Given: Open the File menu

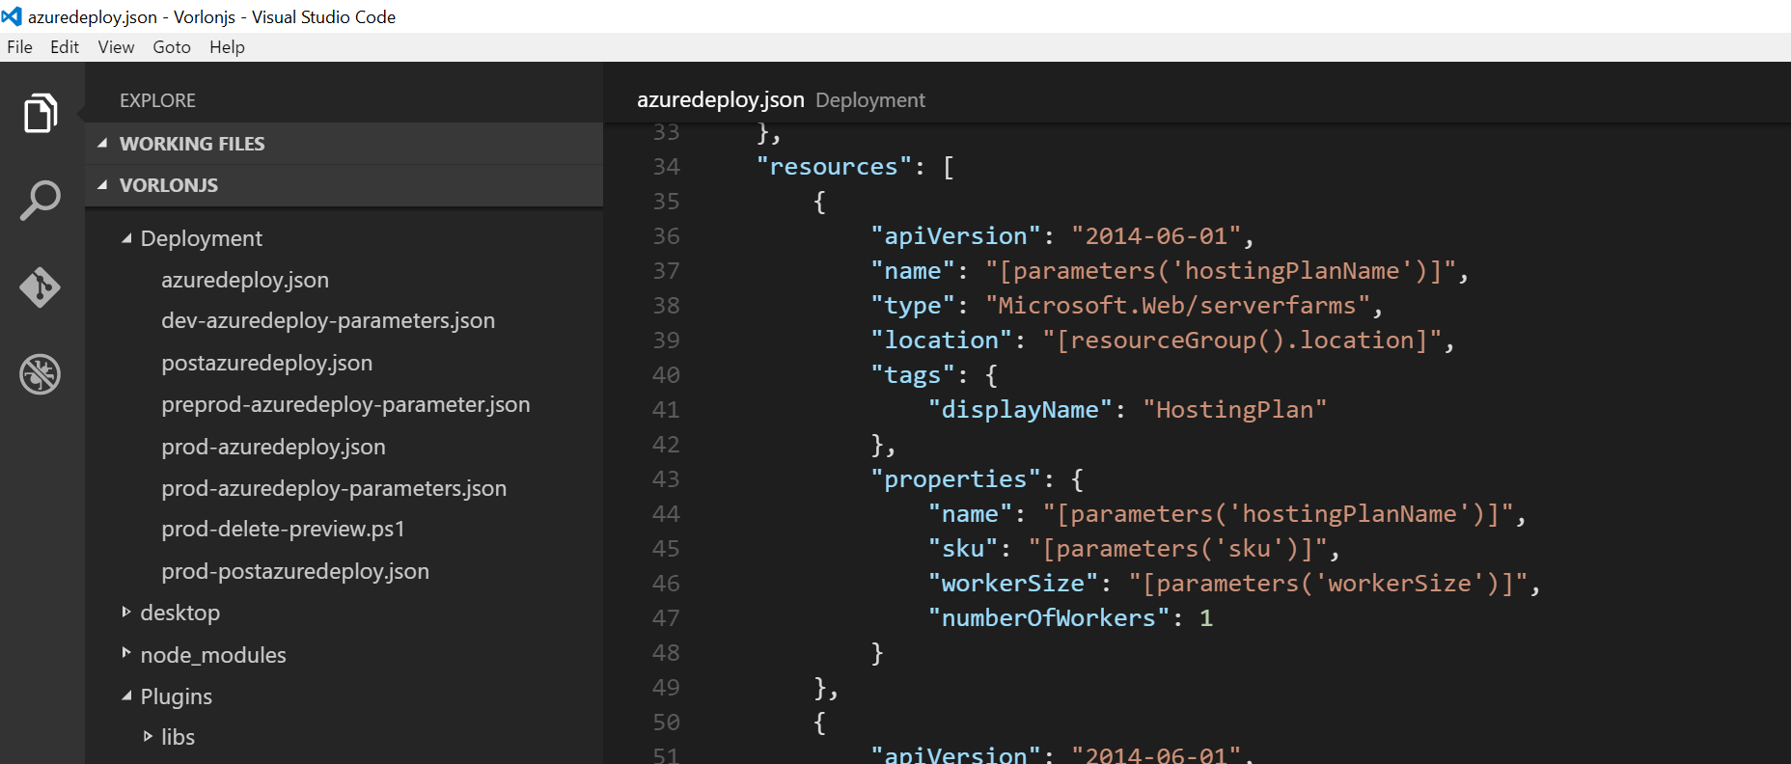Looking at the screenshot, I should (19, 46).
